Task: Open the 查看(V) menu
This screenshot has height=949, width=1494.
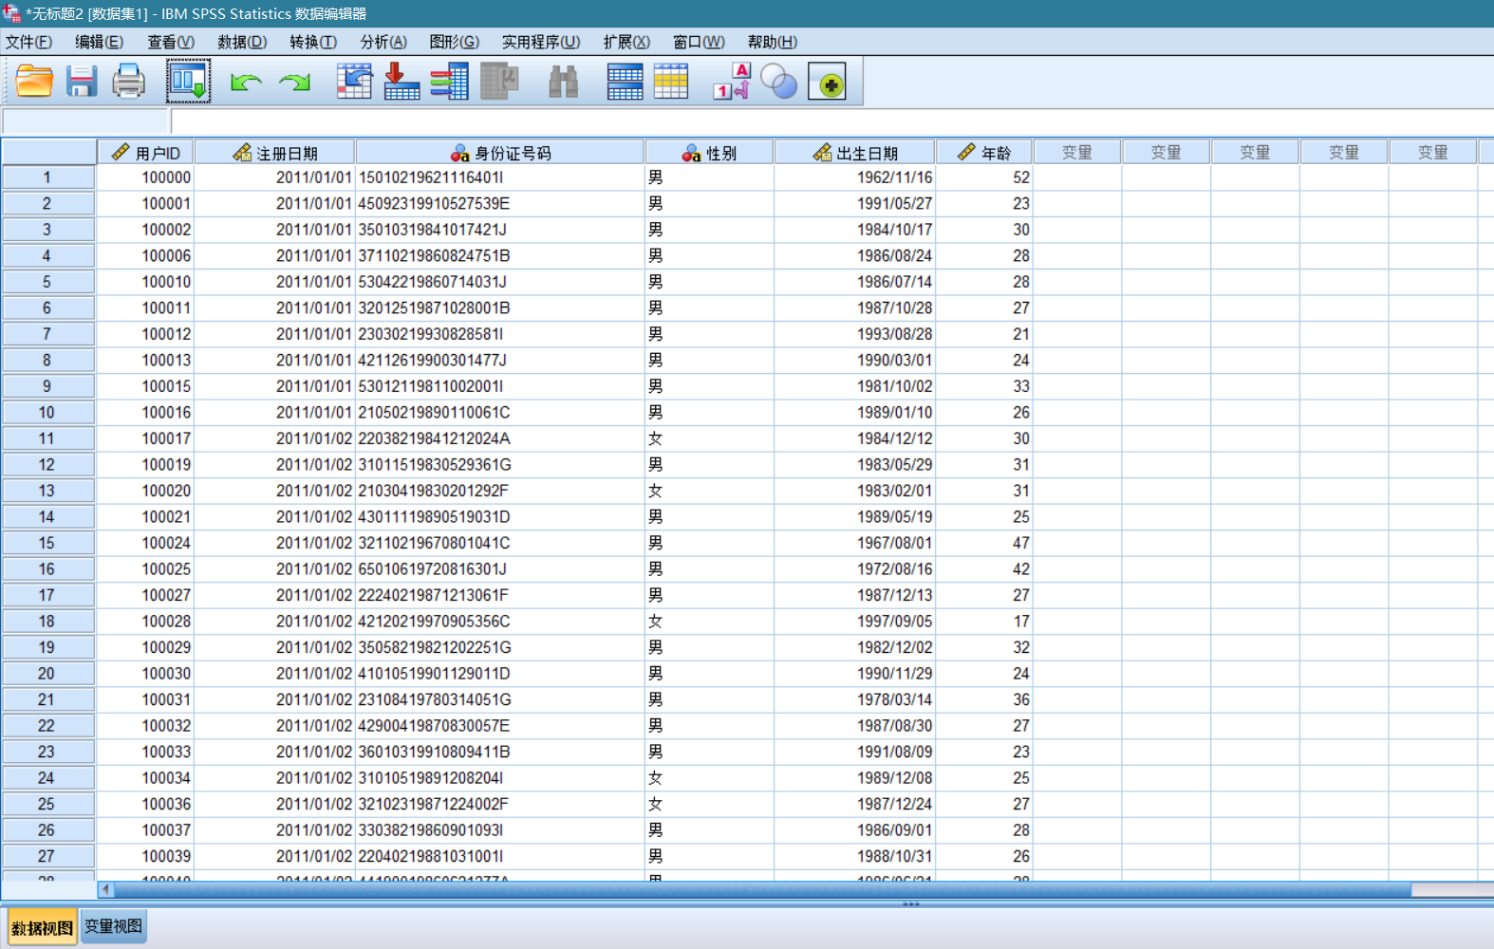Action: tap(171, 42)
